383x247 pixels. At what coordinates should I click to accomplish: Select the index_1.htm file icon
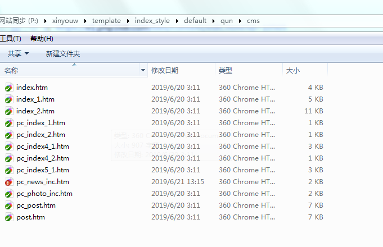(x=9, y=99)
